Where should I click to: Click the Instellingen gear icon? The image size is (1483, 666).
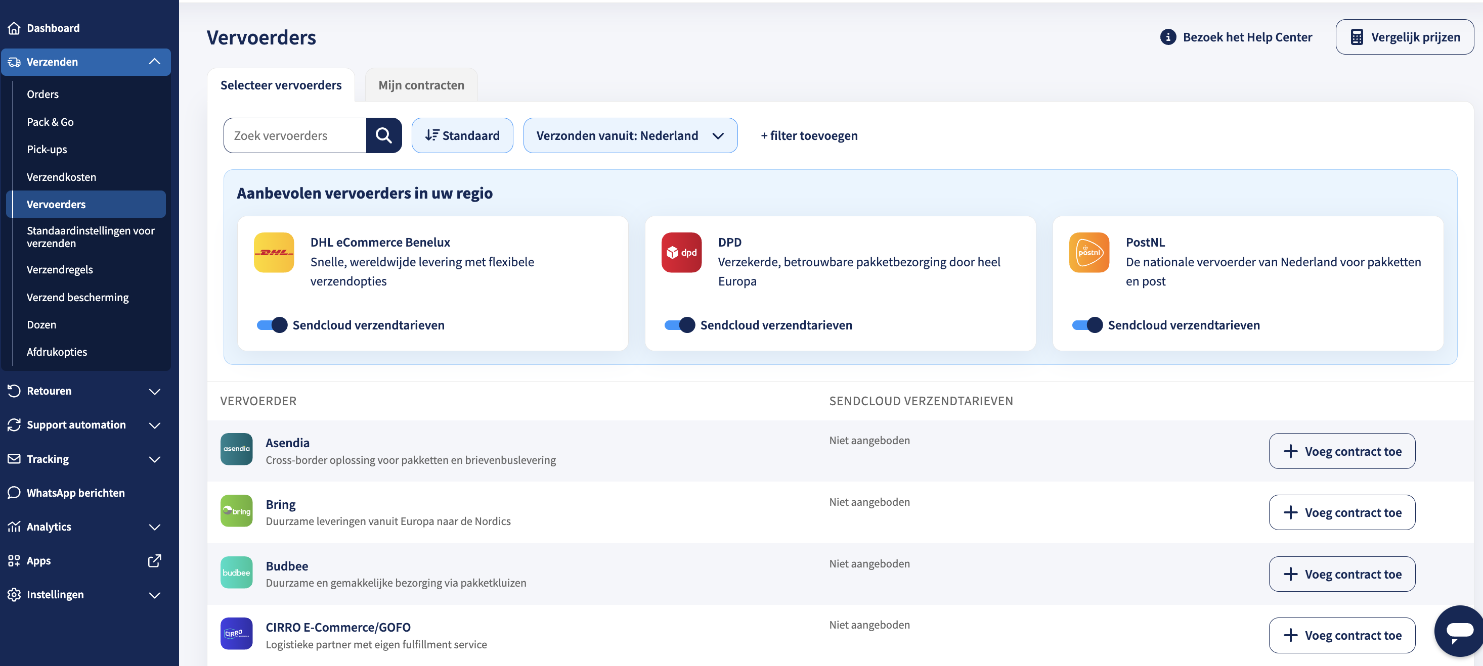tap(14, 594)
